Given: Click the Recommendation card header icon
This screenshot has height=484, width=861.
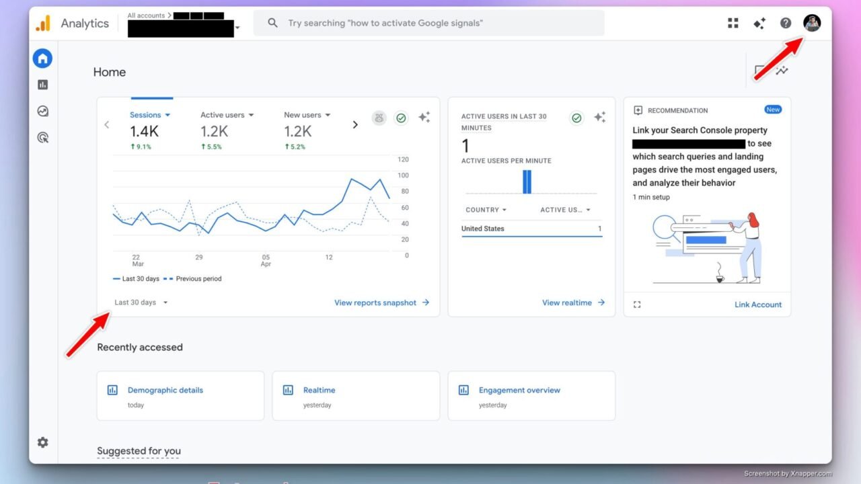Looking at the screenshot, I should coord(638,110).
